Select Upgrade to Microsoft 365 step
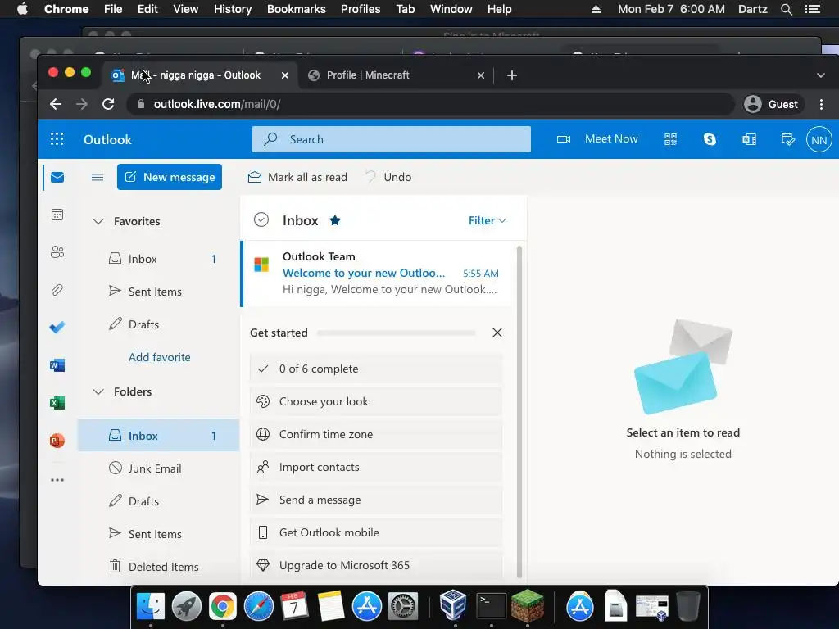Image resolution: width=839 pixels, height=629 pixels. [x=376, y=565]
